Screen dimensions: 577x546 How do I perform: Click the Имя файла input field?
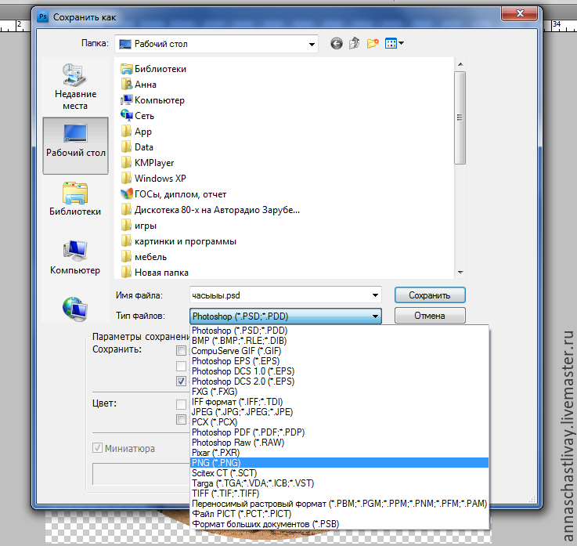(x=286, y=295)
